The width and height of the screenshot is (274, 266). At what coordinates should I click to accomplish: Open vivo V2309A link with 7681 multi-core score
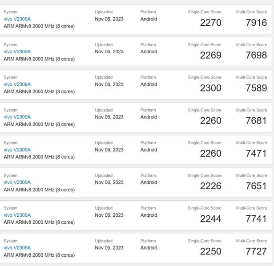click(x=17, y=117)
